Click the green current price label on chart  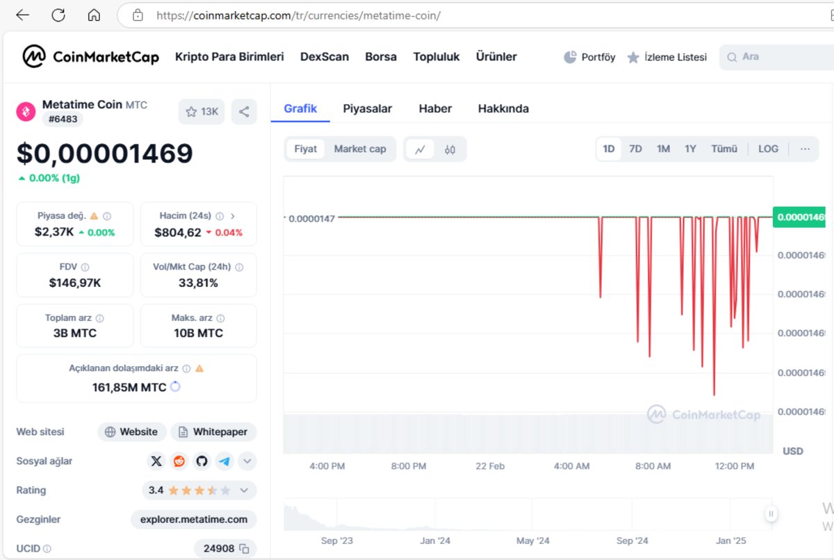point(800,217)
